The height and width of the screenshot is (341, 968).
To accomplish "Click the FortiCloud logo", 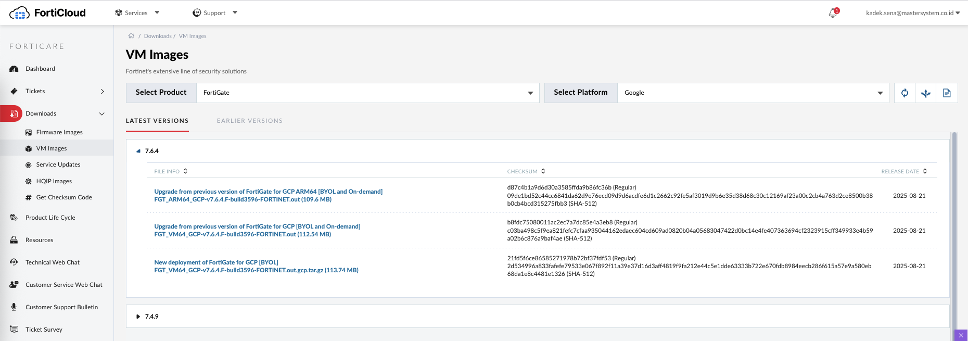I will click(48, 13).
